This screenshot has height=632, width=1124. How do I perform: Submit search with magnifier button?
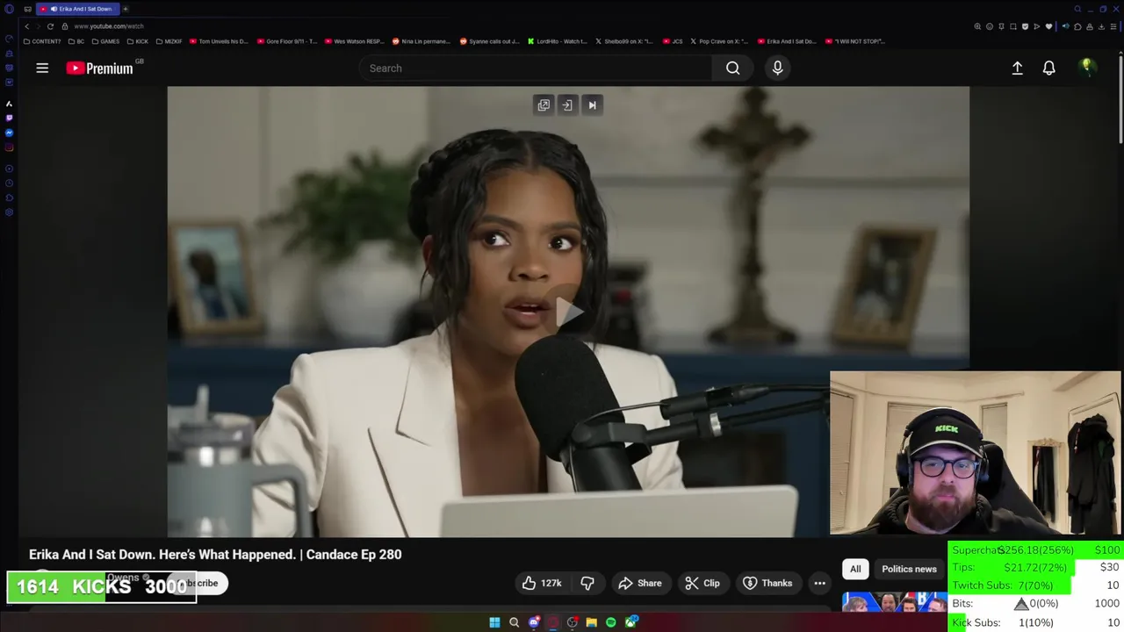pyautogui.click(x=732, y=68)
